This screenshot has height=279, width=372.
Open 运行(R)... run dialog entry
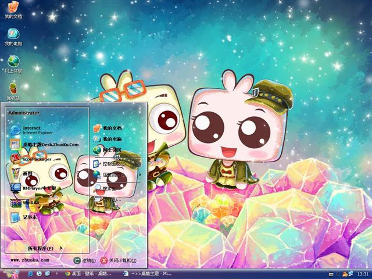107,200
